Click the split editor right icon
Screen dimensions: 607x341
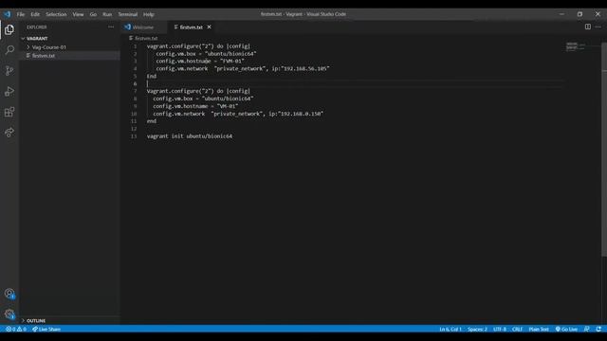coord(588,27)
